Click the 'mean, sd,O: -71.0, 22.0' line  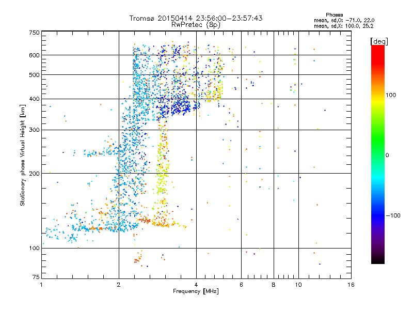(x=344, y=20)
